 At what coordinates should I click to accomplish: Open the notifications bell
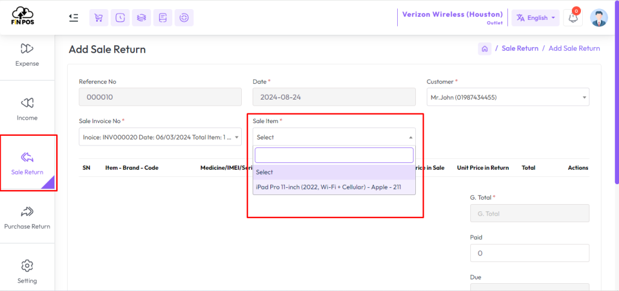tap(573, 18)
